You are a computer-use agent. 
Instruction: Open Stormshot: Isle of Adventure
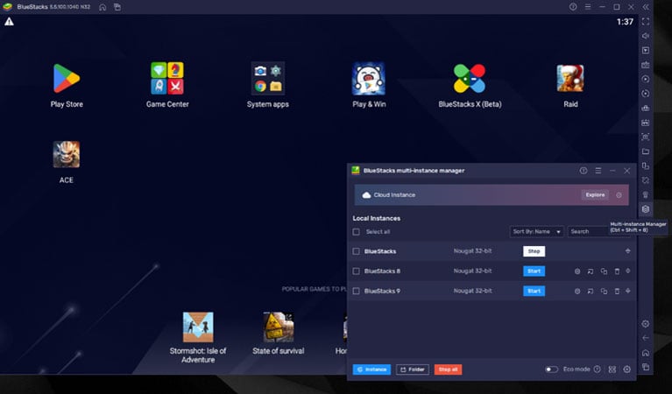198,327
